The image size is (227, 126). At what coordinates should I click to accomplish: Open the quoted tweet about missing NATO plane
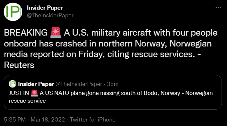pos(113,92)
